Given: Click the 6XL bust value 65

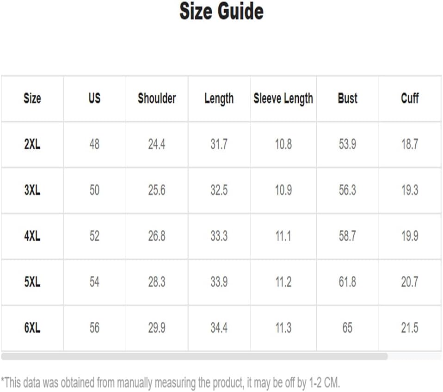Looking at the screenshot, I should click(347, 328).
